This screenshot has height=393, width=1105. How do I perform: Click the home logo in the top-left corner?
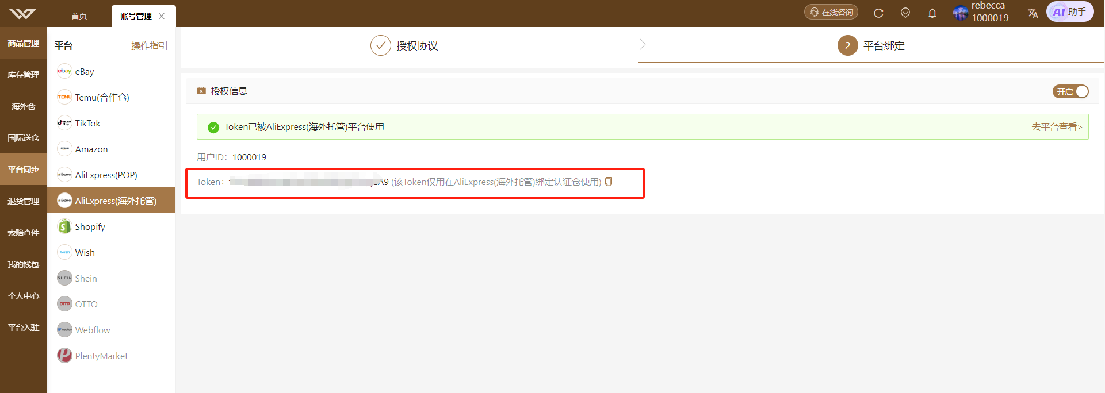[23, 13]
